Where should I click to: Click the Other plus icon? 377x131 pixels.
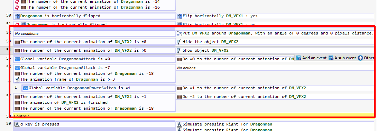360,58
